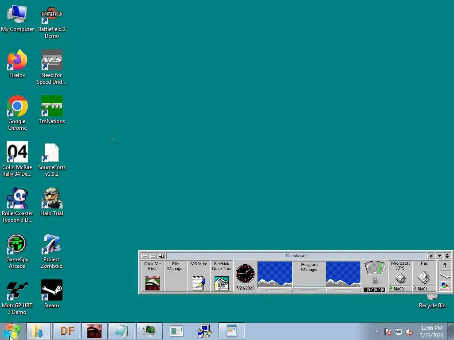This screenshot has width=454, height=340.
Task: Select RollerCoaster Tycoon 3 Demo icon
Action: tap(17, 205)
